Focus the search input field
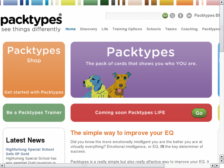Screen dimensions: 224x168 133,16
